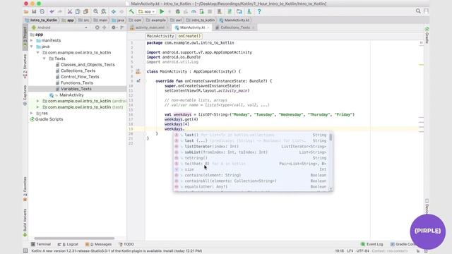The height and width of the screenshot is (254, 452).
Task: Collapse com.example.owl.intro_to_kotlin main package
Action: point(38,52)
